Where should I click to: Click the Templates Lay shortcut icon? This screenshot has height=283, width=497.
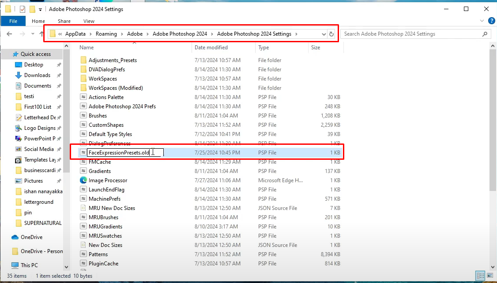coord(19,160)
